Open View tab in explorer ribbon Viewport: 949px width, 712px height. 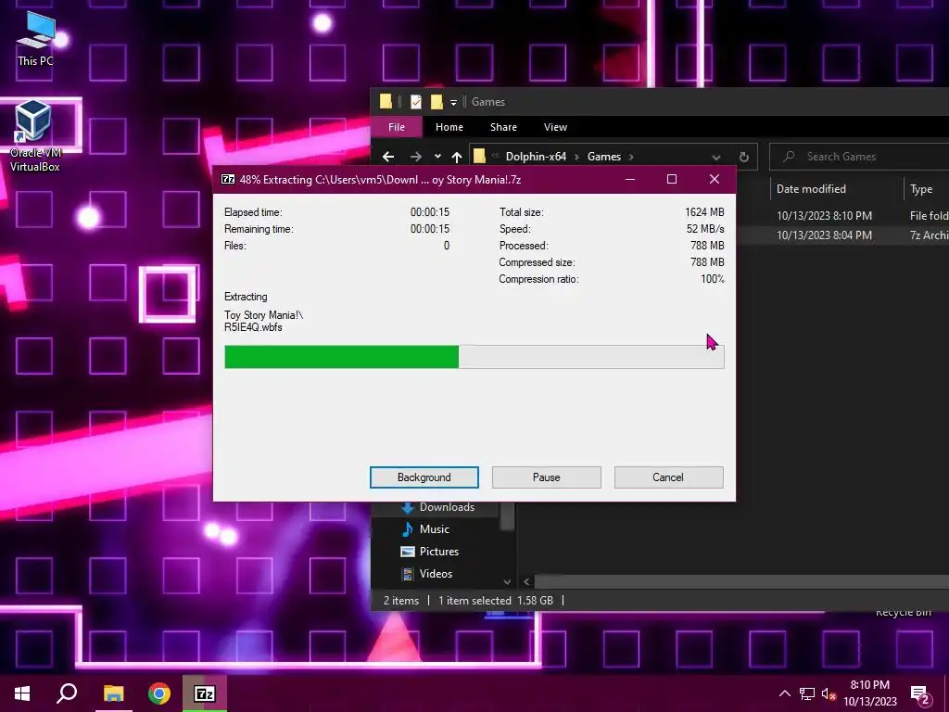point(555,127)
